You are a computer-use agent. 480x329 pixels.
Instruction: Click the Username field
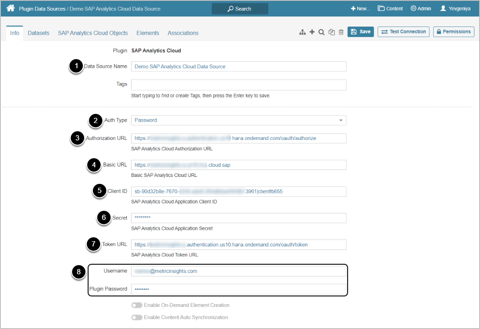[238, 271]
